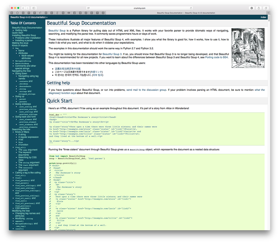The height and width of the screenshot is (243, 279).
Task: Click the Beautiful Soup Documentation page heading
Action: pos(81,23)
